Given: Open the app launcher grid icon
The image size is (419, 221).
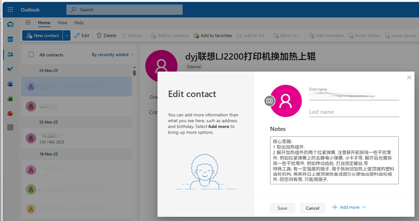Looking at the screenshot, I should (x=10, y=10).
